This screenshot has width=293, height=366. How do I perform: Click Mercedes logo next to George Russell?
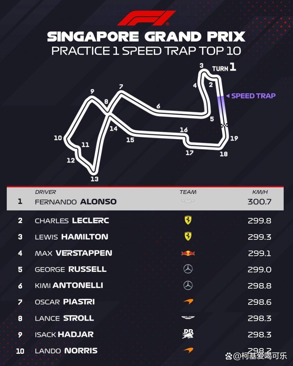[188, 269]
